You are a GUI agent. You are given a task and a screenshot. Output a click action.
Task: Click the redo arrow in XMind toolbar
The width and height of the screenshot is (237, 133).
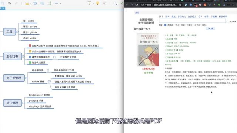coord(16,3)
